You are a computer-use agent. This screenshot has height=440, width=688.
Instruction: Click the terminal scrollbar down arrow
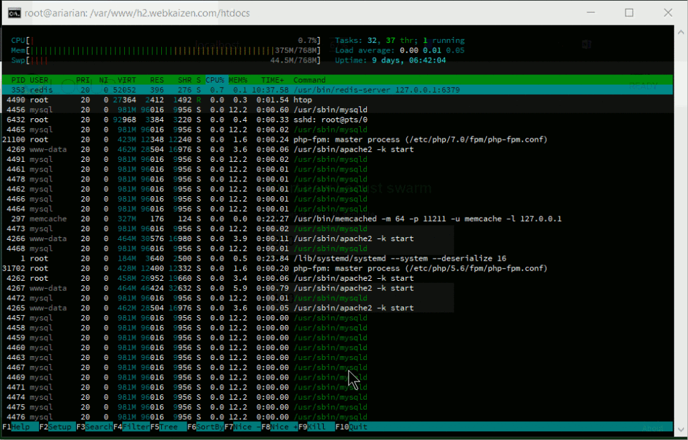point(681,429)
